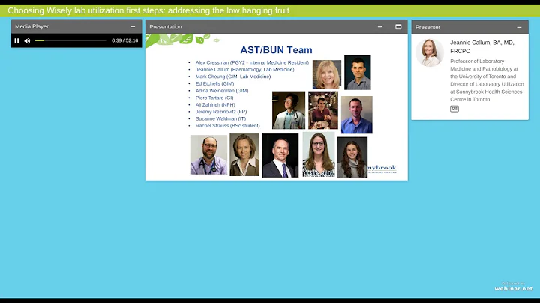Screen dimensions: 540x303
Task: Click Adina Weinerman (GIM) entry
Action: coord(222,91)
